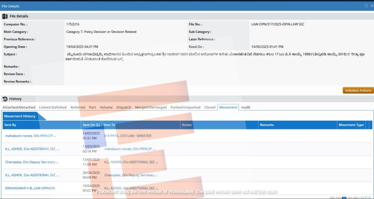Sort by the Sent On arrows icon
Image resolution: width=374 pixels, height=199 pixels.
pos(98,125)
